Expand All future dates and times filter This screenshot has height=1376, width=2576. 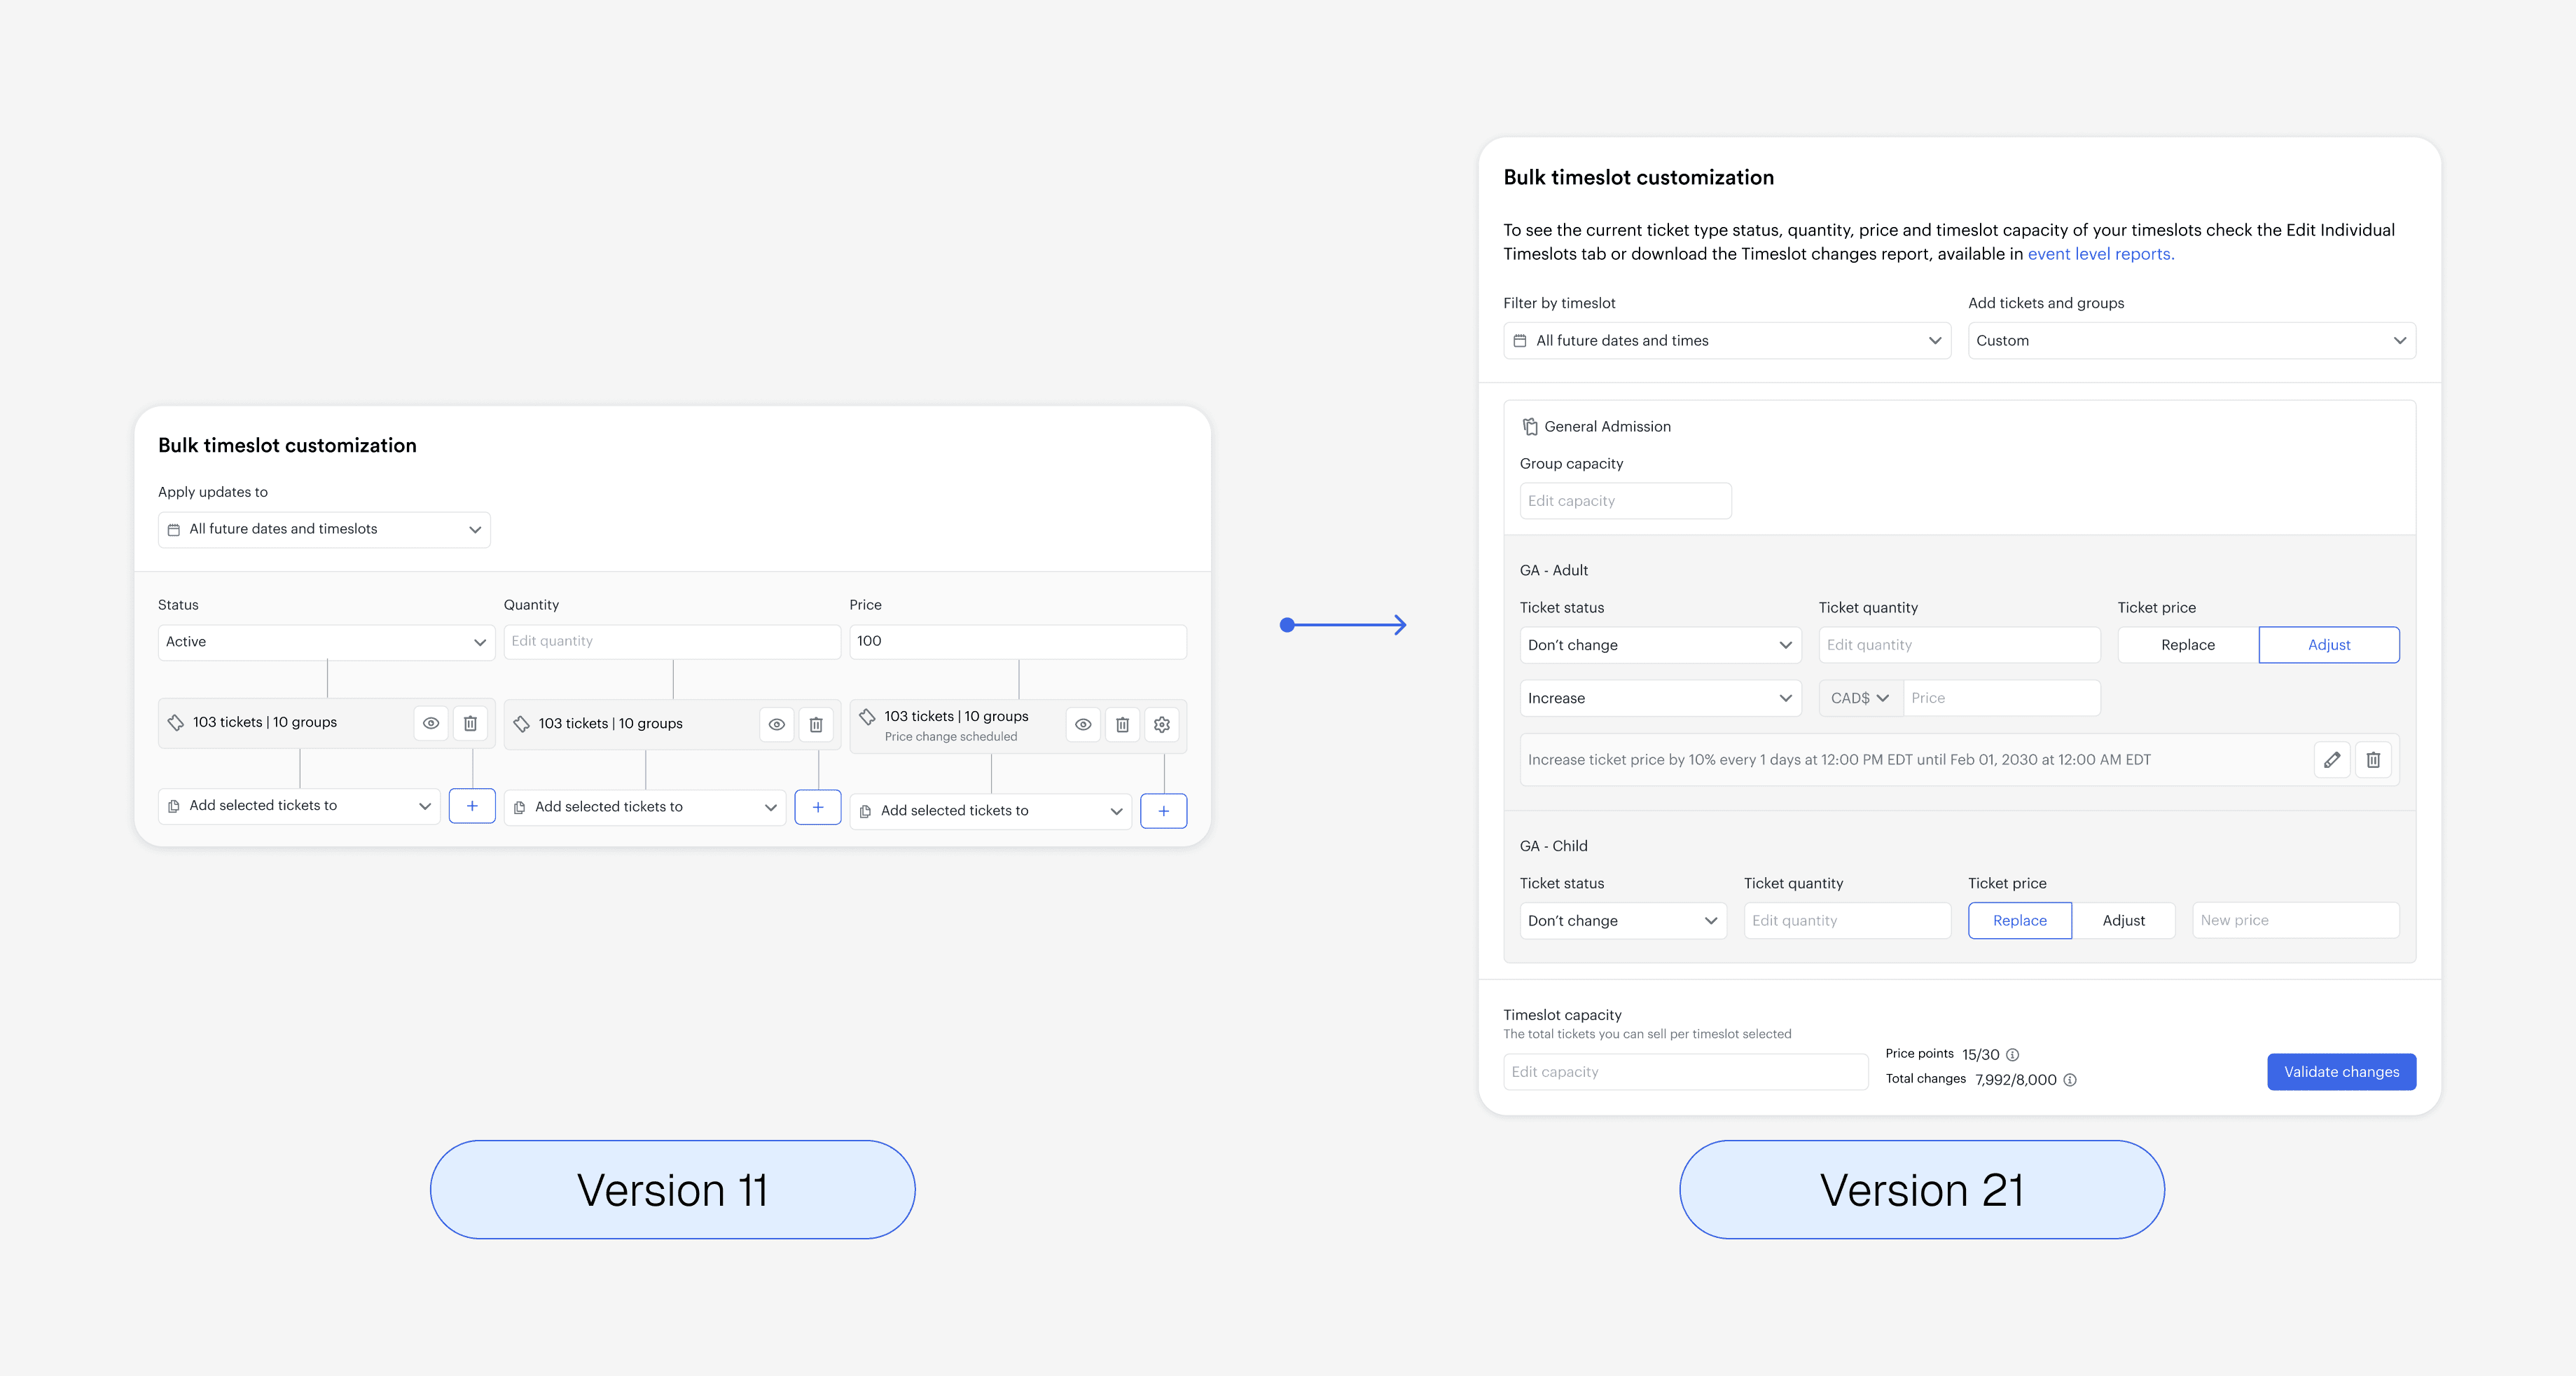coord(1726,341)
